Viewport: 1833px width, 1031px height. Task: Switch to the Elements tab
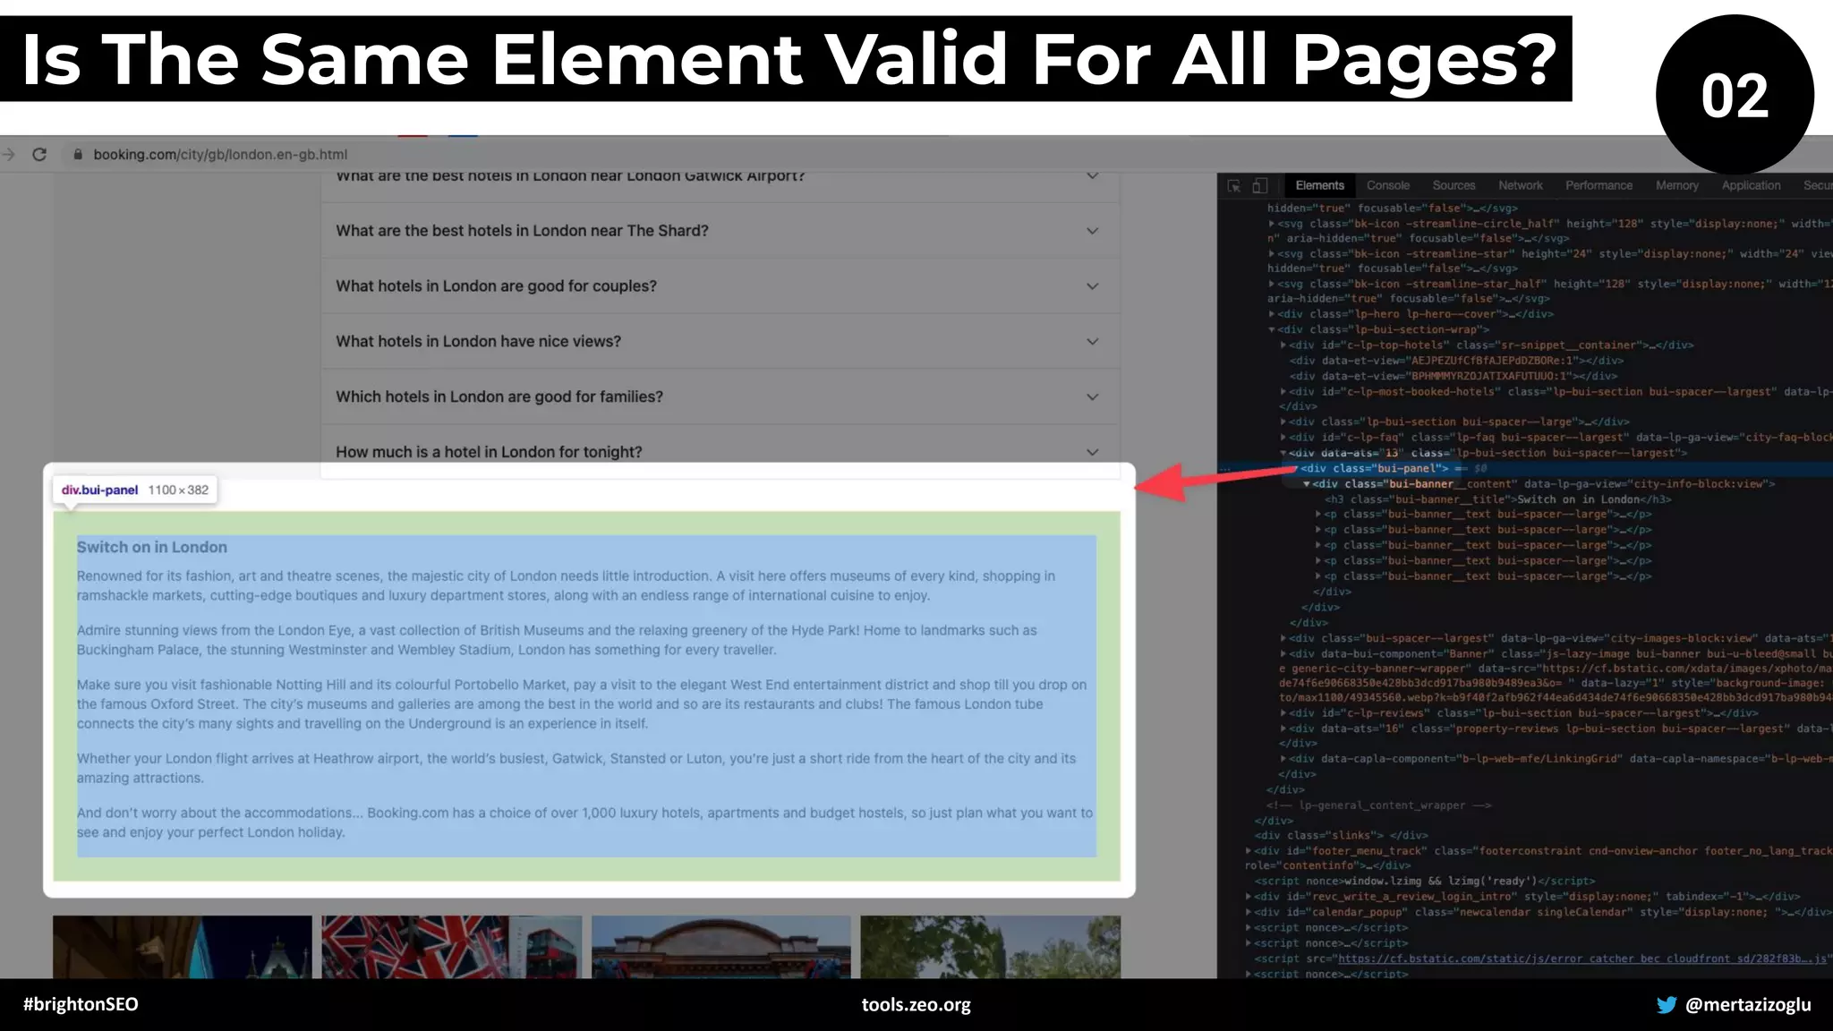[1319, 185]
